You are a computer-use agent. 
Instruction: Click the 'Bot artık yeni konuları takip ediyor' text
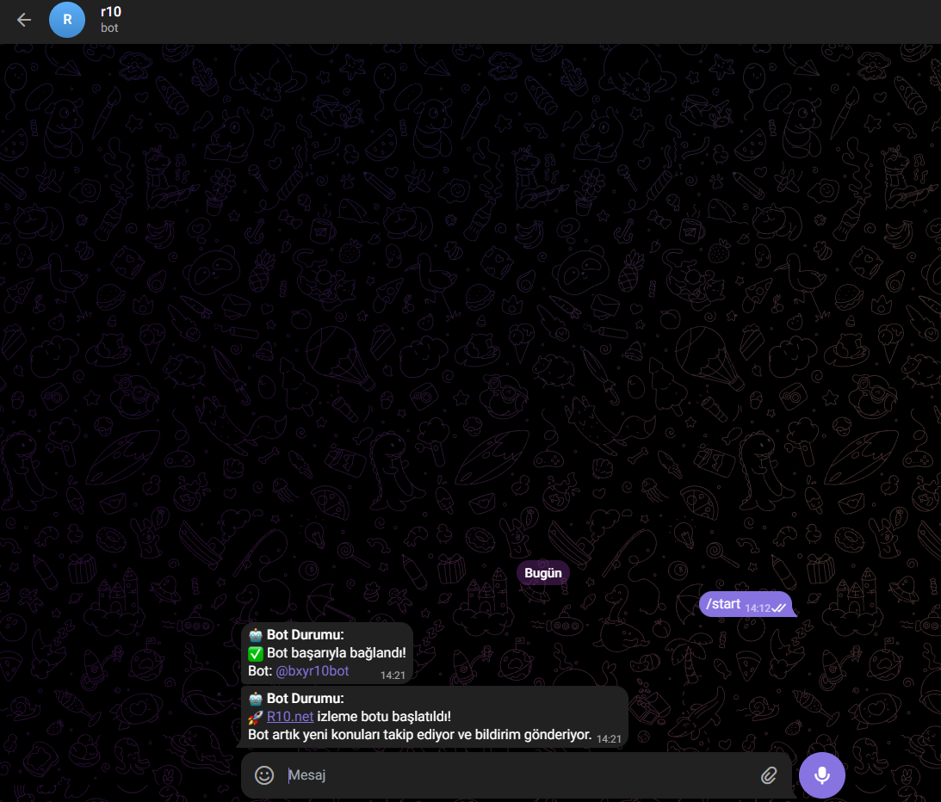tap(350, 734)
